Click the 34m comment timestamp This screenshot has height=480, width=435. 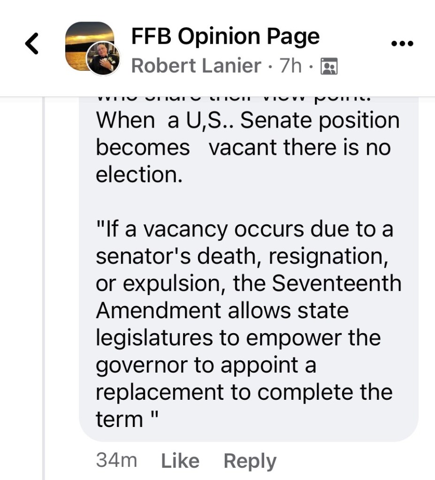(x=116, y=460)
